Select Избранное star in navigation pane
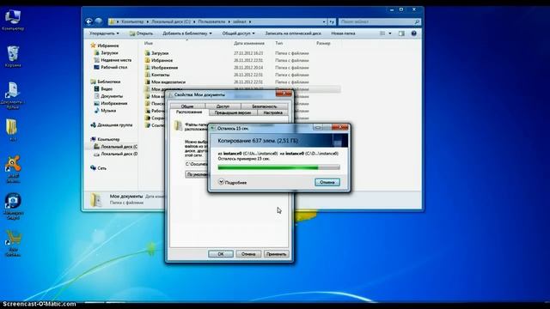The width and height of the screenshot is (550, 309). point(105,45)
